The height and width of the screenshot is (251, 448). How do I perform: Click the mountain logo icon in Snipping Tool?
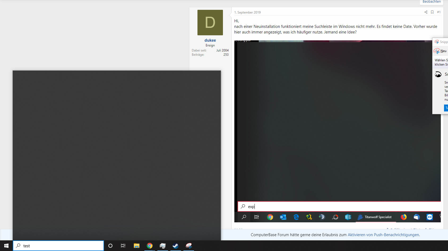coord(438,74)
